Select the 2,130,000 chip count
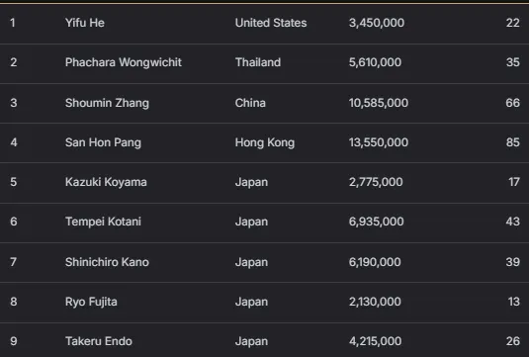Viewport: 529px width, 357px height. point(375,302)
